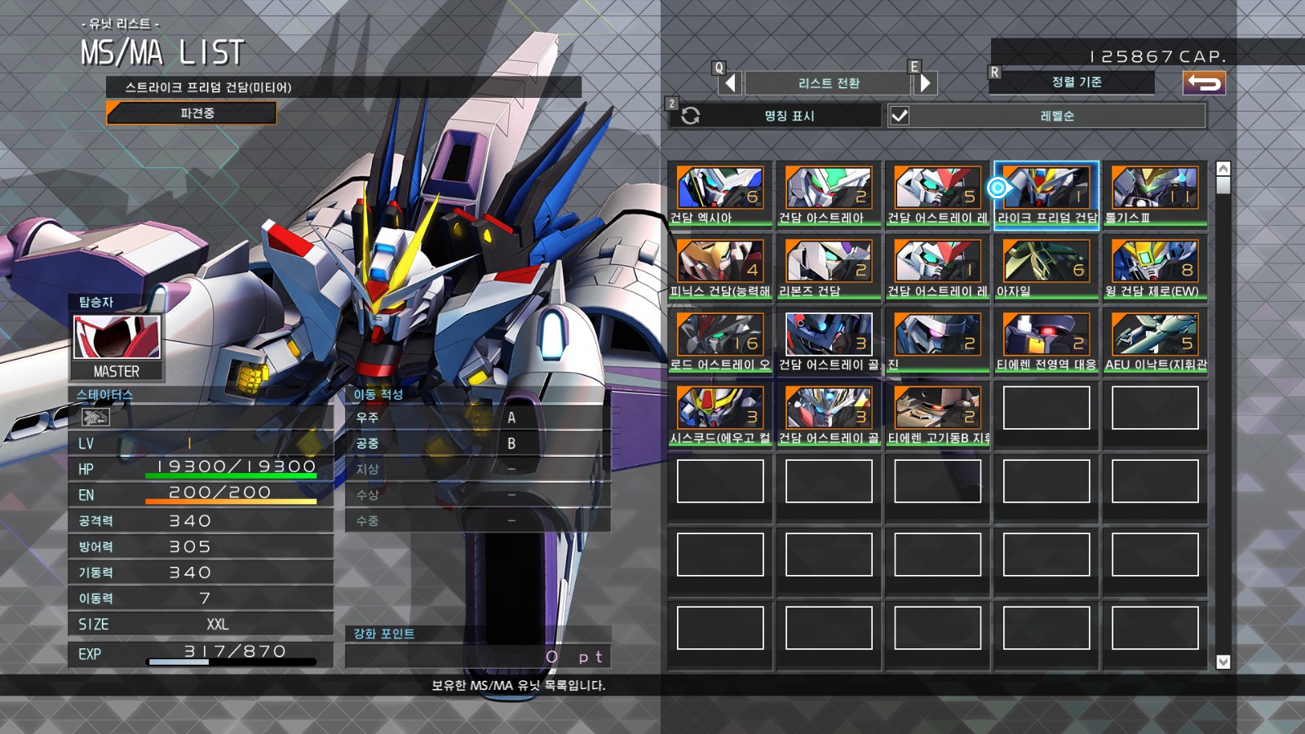This screenshot has height=734, width=1305.
Task: Click the 파견중 status tab
Action: pos(192,113)
